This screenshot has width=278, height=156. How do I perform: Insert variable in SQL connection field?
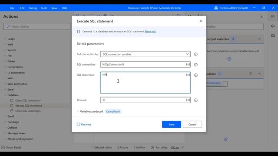[188, 65]
